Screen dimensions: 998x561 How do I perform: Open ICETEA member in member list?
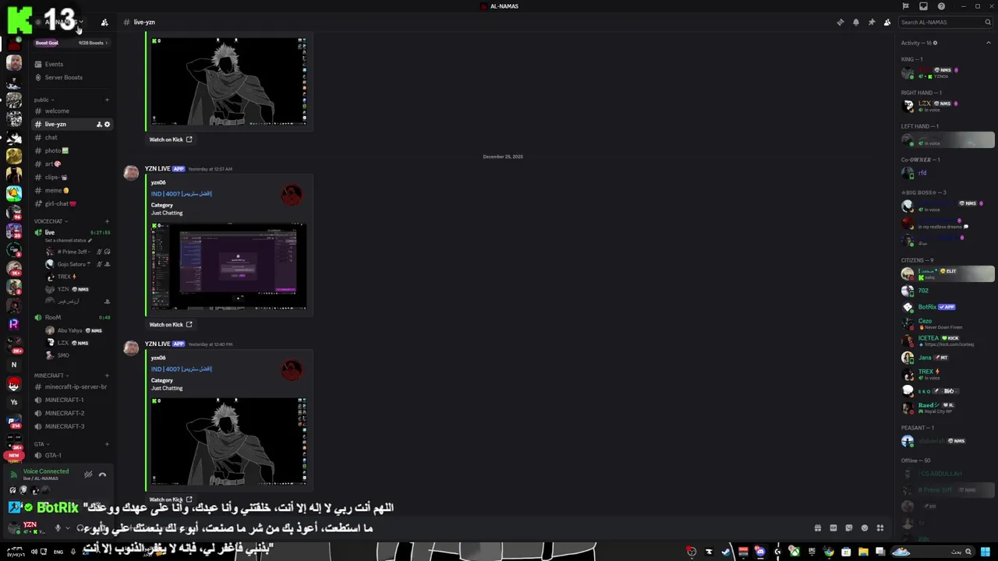coord(947,340)
